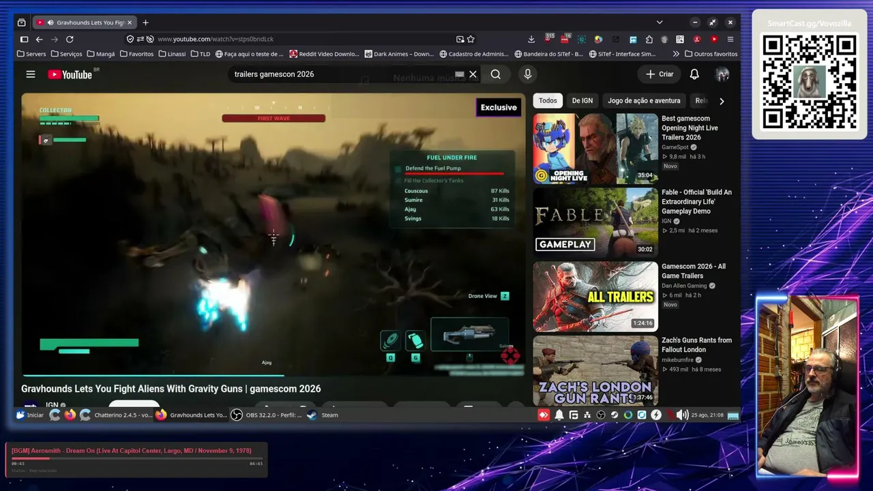The image size is (873, 491).
Task: Go to the YouTube home logo
Action: tap(70, 74)
